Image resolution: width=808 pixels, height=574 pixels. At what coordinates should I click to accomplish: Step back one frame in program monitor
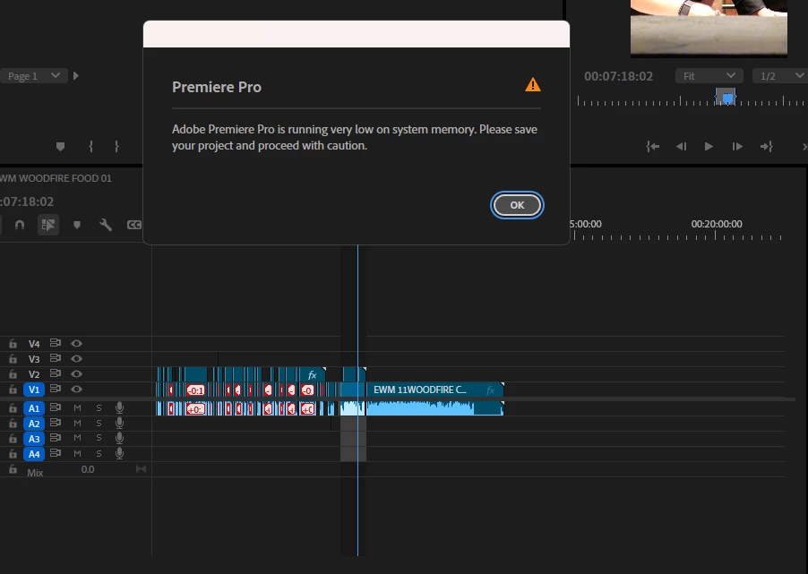pyautogui.click(x=681, y=146)
